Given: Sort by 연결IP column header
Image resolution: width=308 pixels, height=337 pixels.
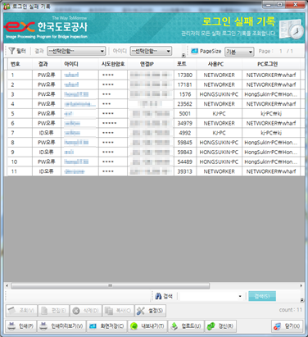Looking at the screenshot, I should [x=151, y=64].
